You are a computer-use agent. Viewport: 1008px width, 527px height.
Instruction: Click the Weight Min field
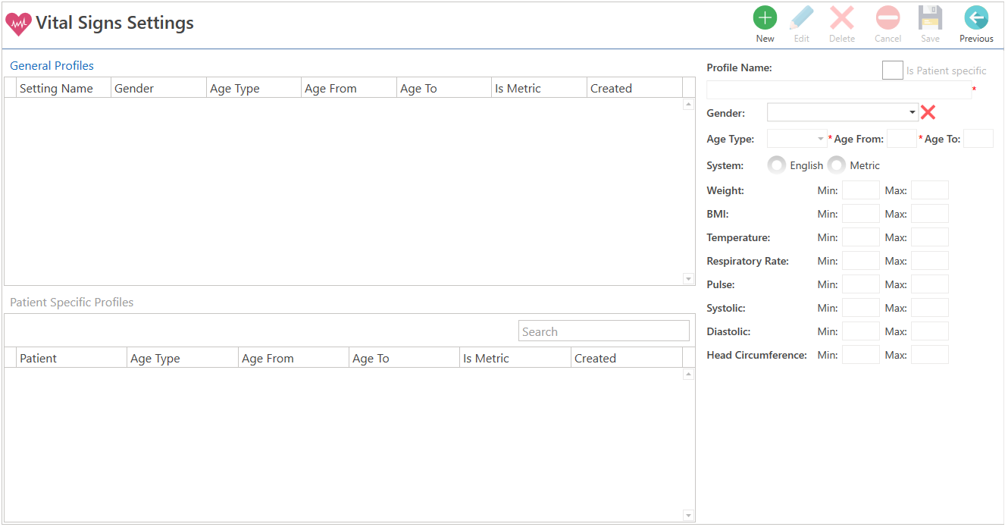(x=861, y=190)
